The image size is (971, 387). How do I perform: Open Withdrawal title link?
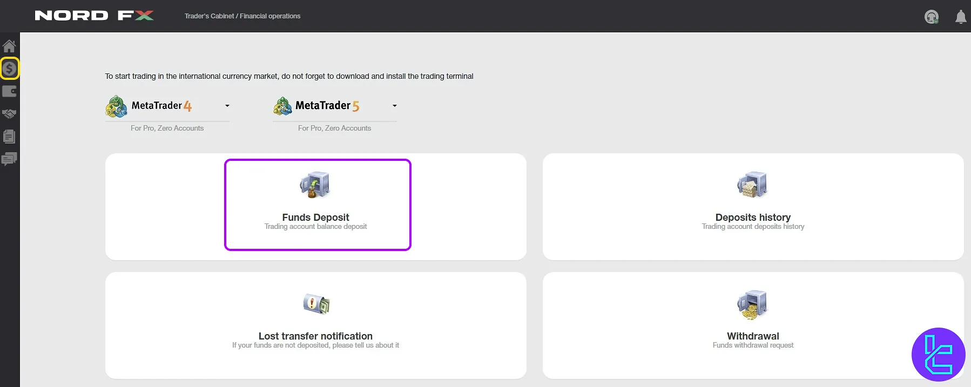pyautogui.click(x=753, y=336)
